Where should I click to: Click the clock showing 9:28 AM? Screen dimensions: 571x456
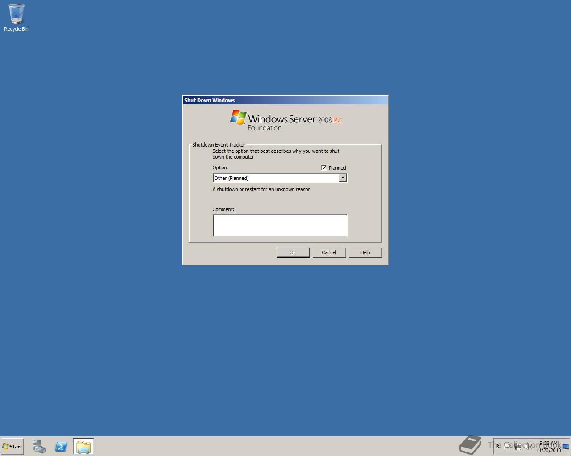tap(548, 447)
